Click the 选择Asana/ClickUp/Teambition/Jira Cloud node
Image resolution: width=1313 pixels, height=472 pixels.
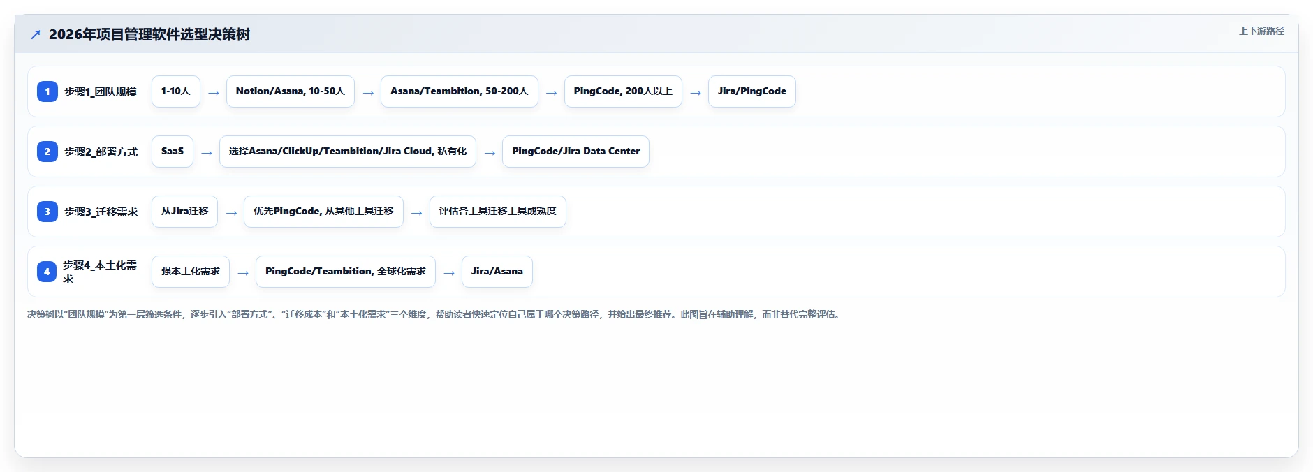point(348,152)
